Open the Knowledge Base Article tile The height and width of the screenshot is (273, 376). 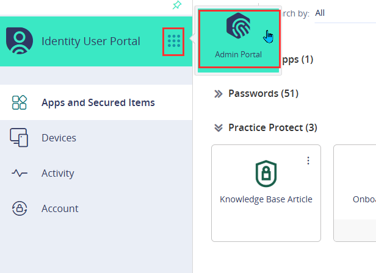click(266, 193)
